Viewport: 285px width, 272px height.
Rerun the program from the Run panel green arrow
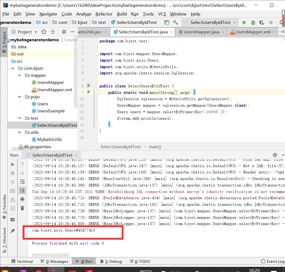(x=13, y=165)
